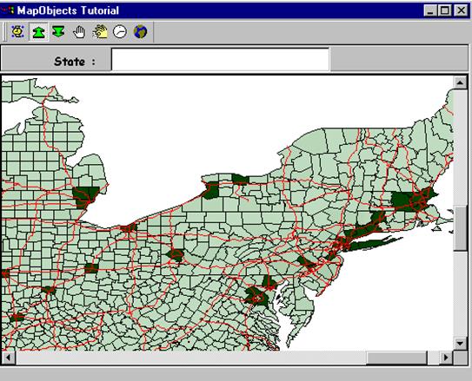Screen dimensions: 472x381
Task: Activate the white hand pan tool
Action: 79,31
